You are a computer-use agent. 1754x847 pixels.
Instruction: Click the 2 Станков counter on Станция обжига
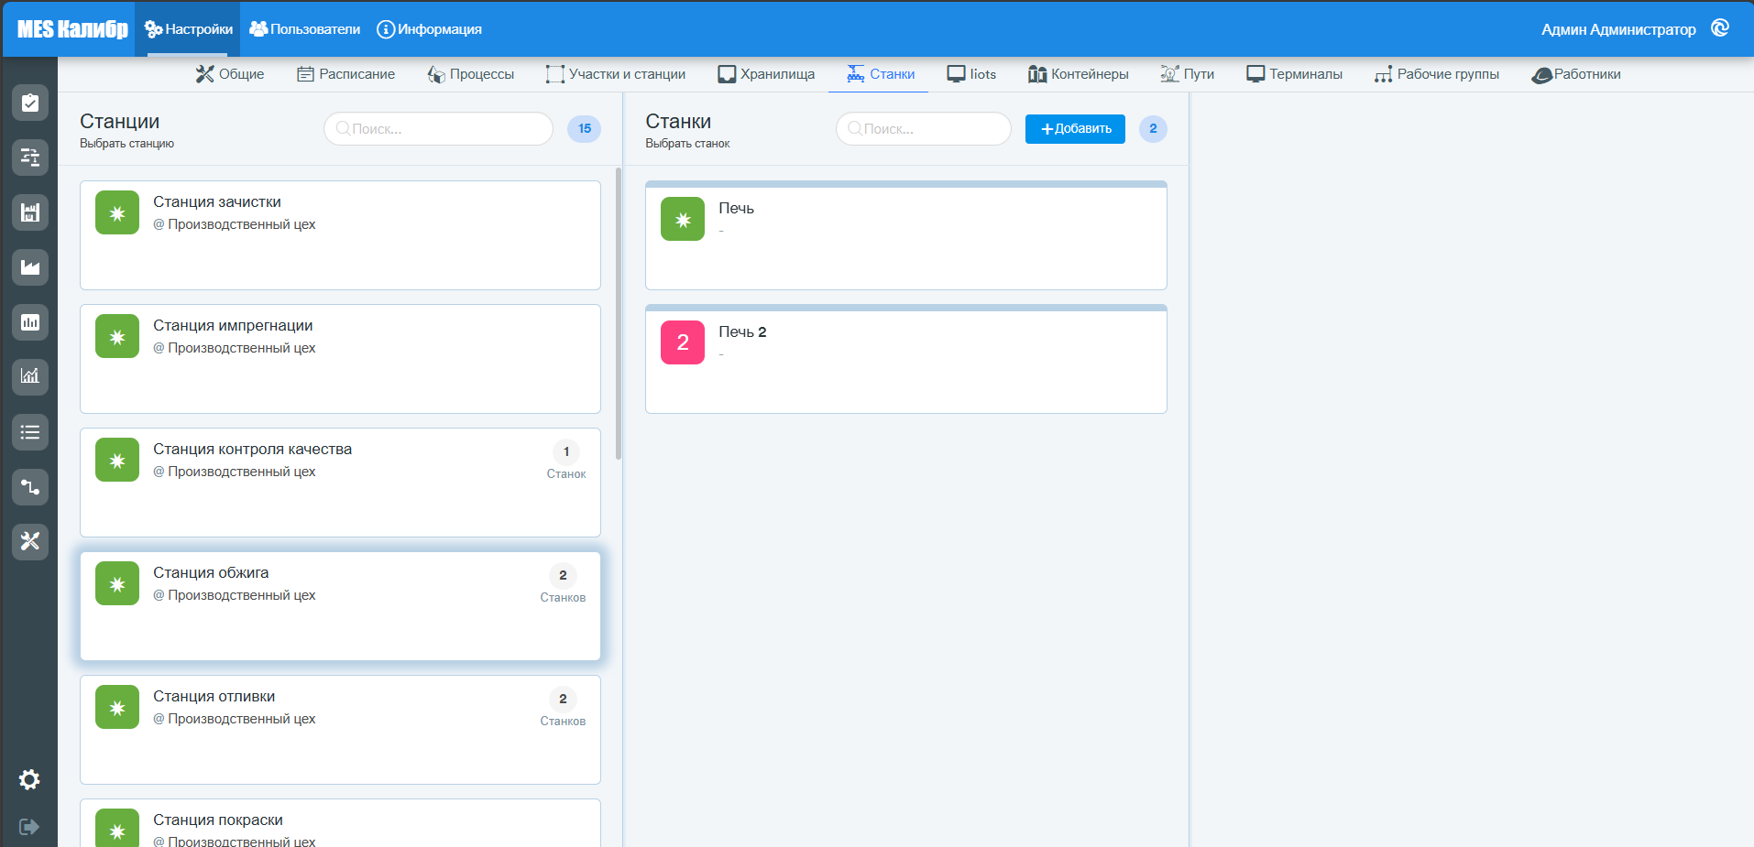[563, 584]
